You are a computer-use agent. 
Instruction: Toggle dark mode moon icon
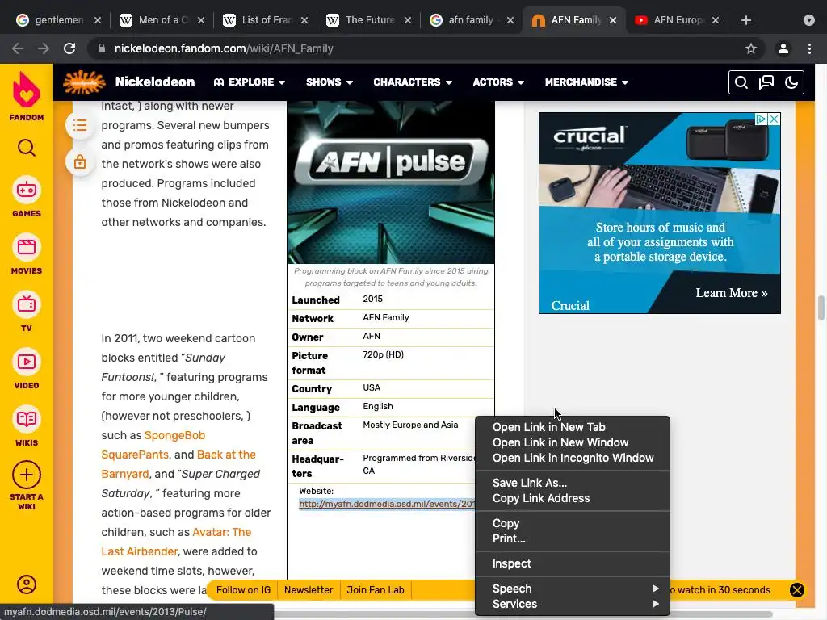point(791,82)
